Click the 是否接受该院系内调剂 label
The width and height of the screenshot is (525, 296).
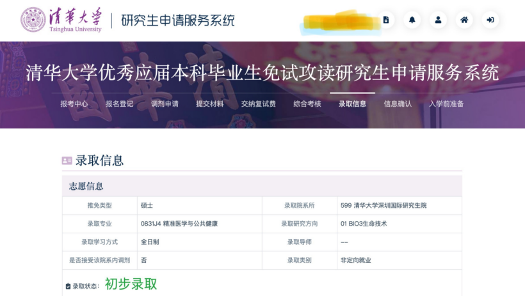click(100, 260)
